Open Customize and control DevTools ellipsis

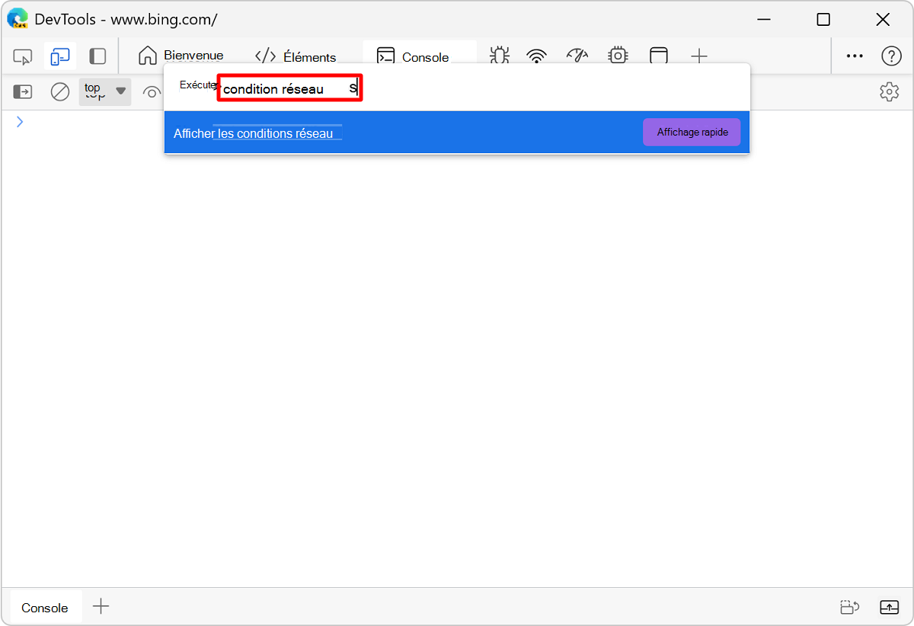tap(855, 56)
